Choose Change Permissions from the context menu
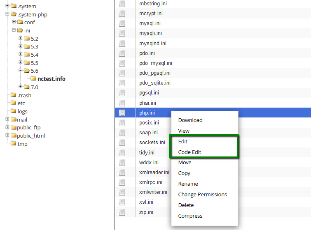 tap(202, 195)
